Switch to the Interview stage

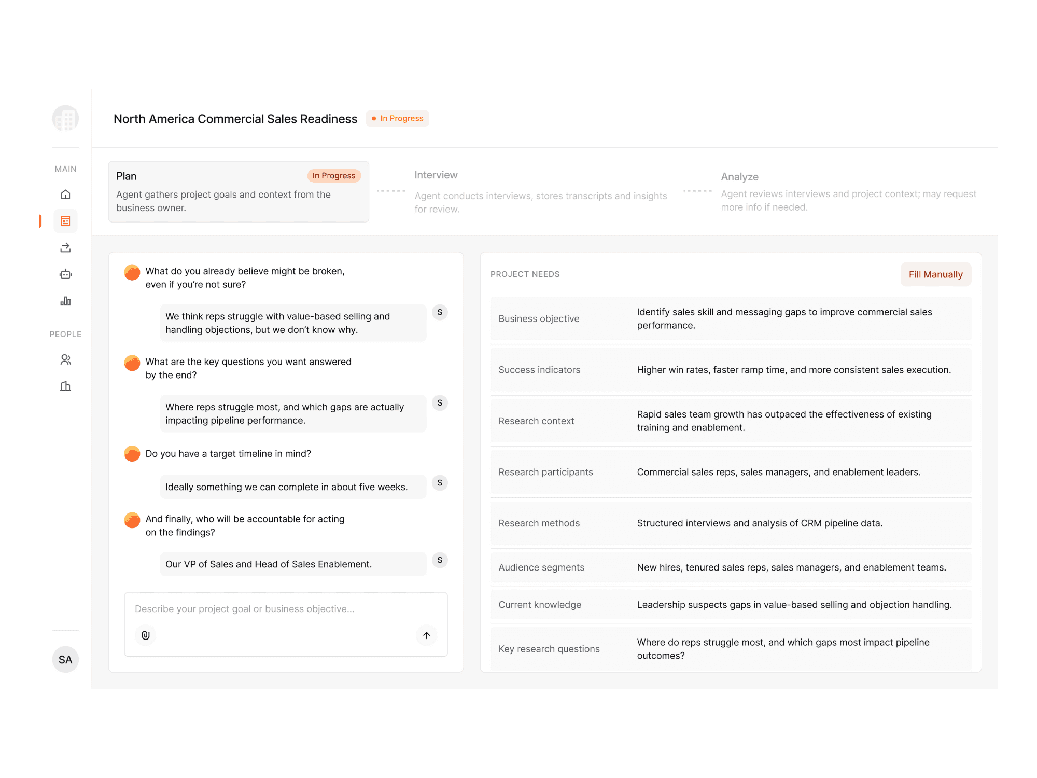click(x=540, y=191)
